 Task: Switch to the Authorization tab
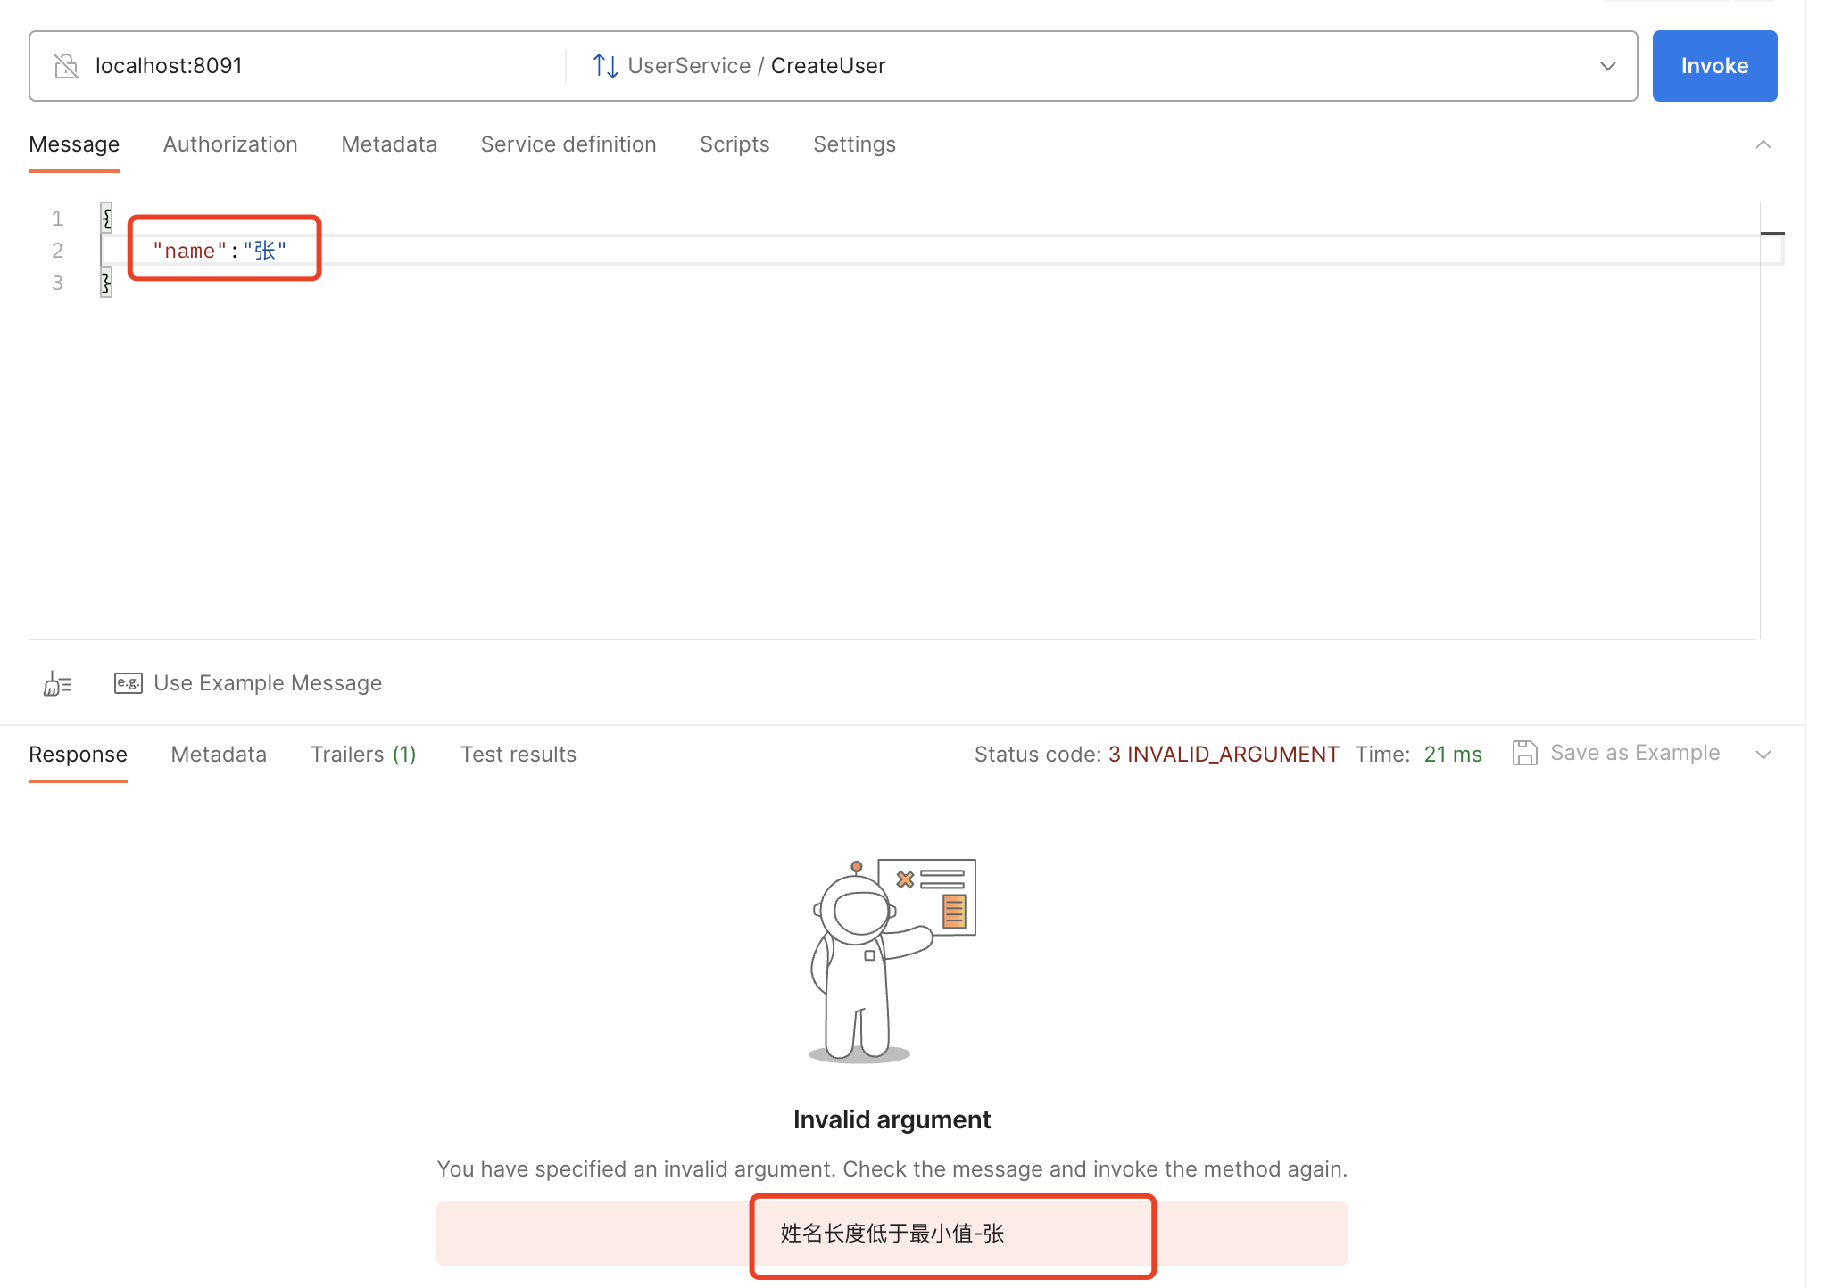(230, 144)
